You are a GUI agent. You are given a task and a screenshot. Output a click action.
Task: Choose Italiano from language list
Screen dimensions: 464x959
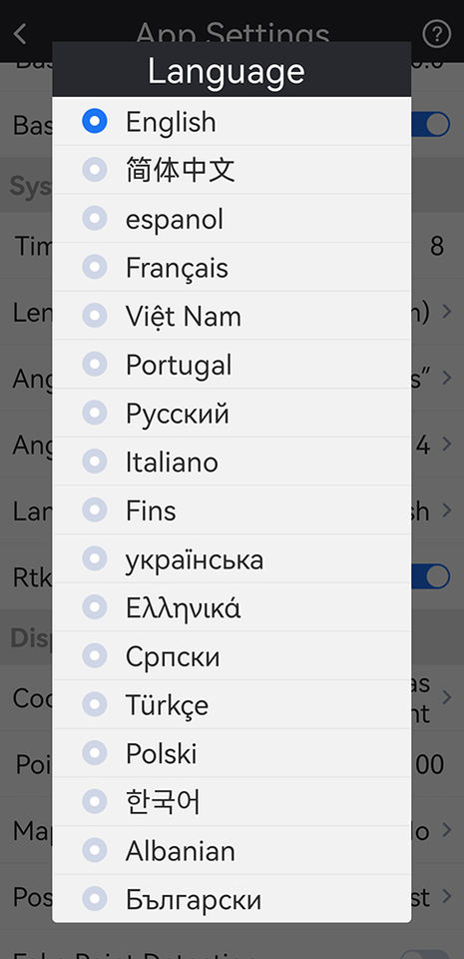[x=232, y=462]
